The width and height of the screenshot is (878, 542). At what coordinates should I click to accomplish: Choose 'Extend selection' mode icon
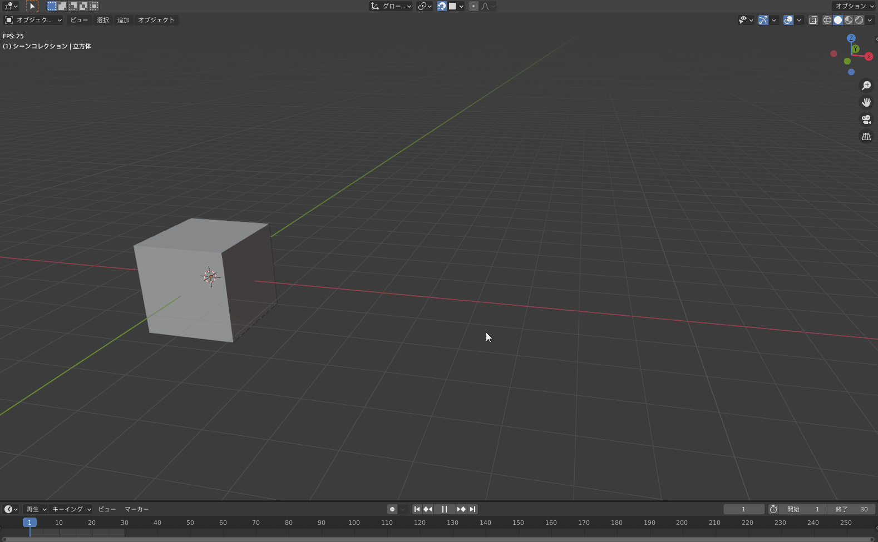[62, 6]
